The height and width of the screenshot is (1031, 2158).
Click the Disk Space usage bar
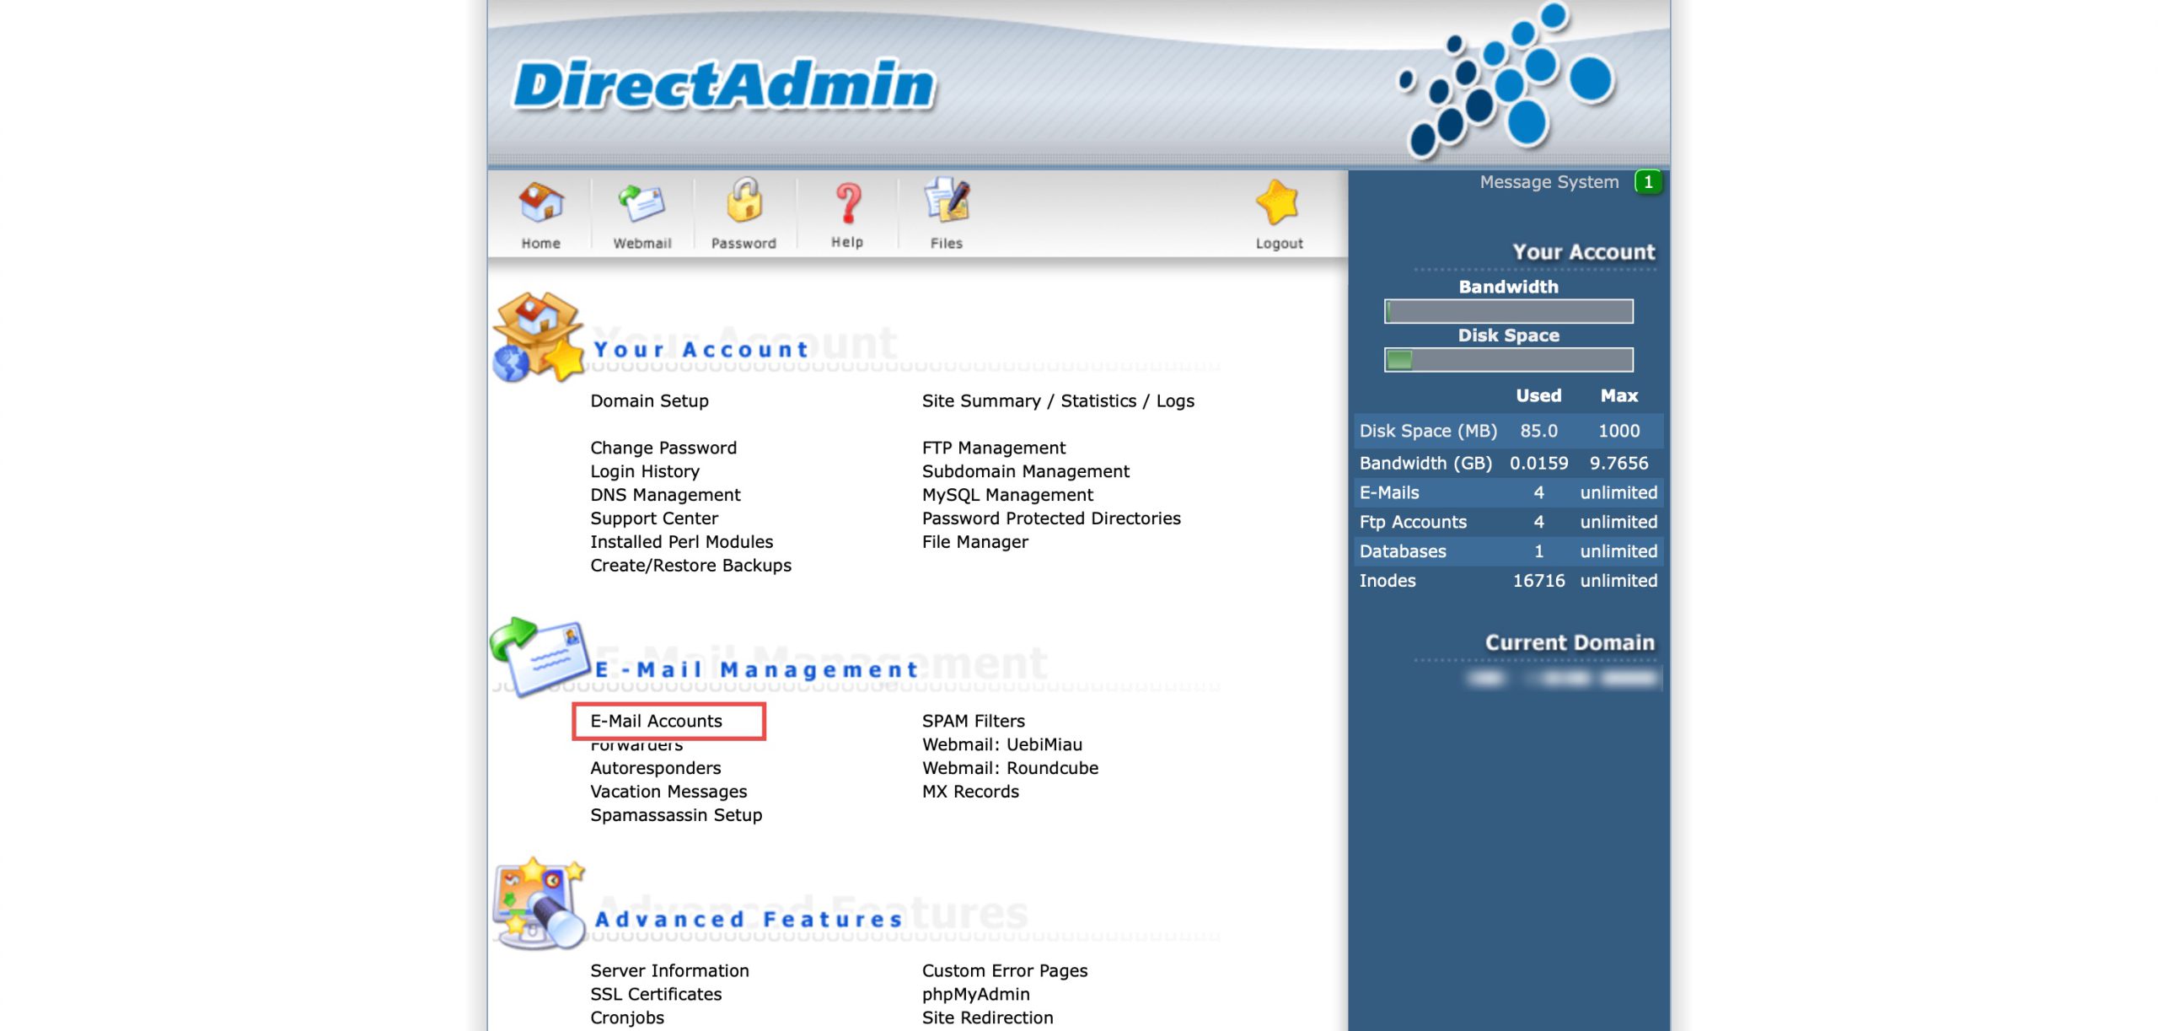1508,360
